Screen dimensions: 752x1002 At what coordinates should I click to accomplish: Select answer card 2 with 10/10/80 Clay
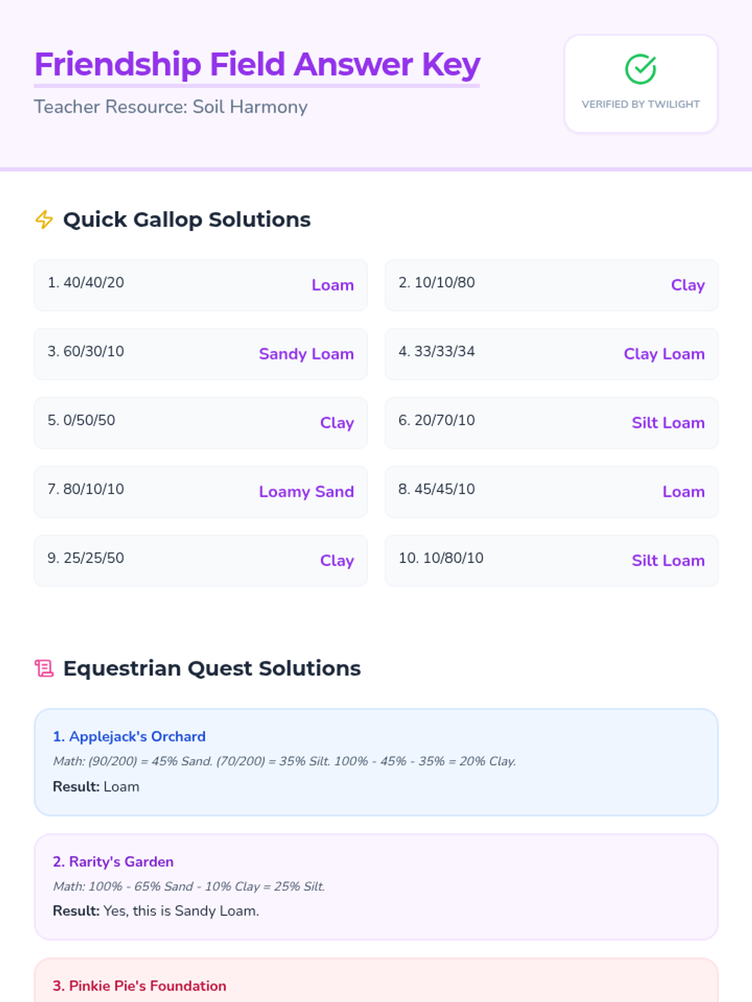(x=551, y=285)
